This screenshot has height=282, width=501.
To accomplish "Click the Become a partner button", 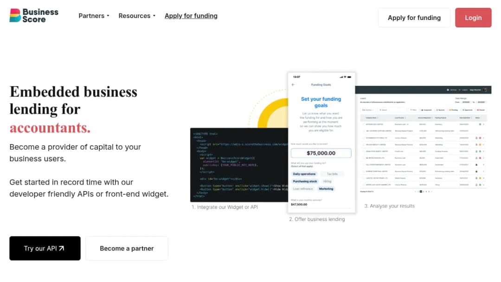I will [127, 248].
